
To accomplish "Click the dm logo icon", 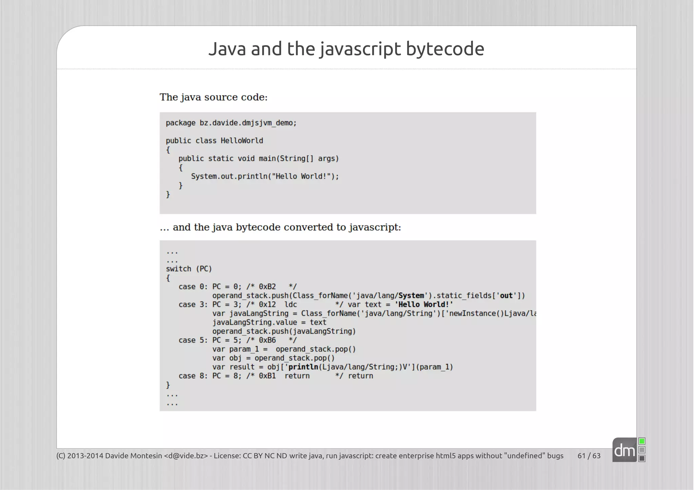I will tap(625, 450).
